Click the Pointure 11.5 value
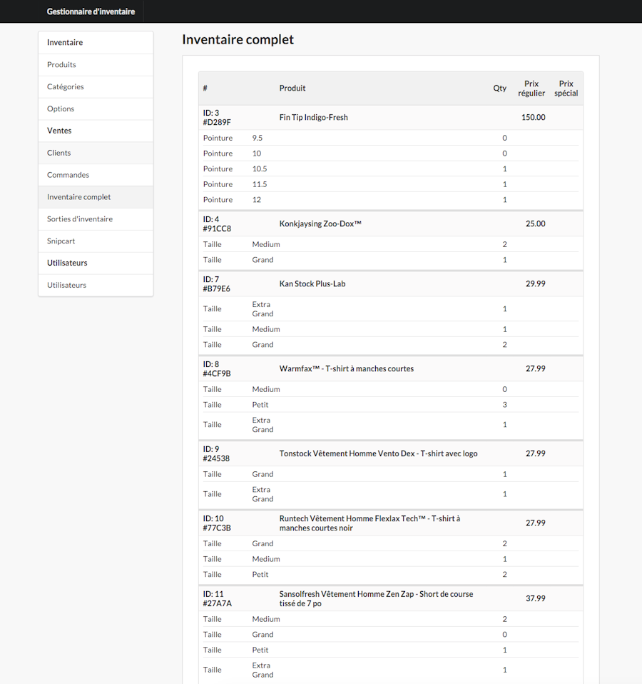This screenshot has height=684, width=642. [x=260, y=184]
